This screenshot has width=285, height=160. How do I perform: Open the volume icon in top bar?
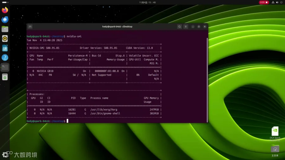click(x=277, y=2)
